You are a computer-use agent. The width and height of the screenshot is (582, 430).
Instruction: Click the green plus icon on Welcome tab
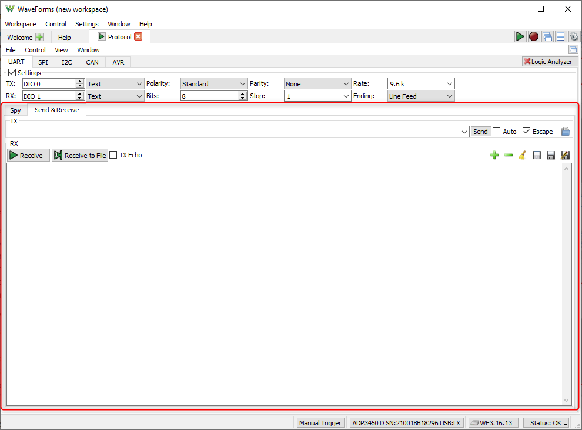pos(39,37)
